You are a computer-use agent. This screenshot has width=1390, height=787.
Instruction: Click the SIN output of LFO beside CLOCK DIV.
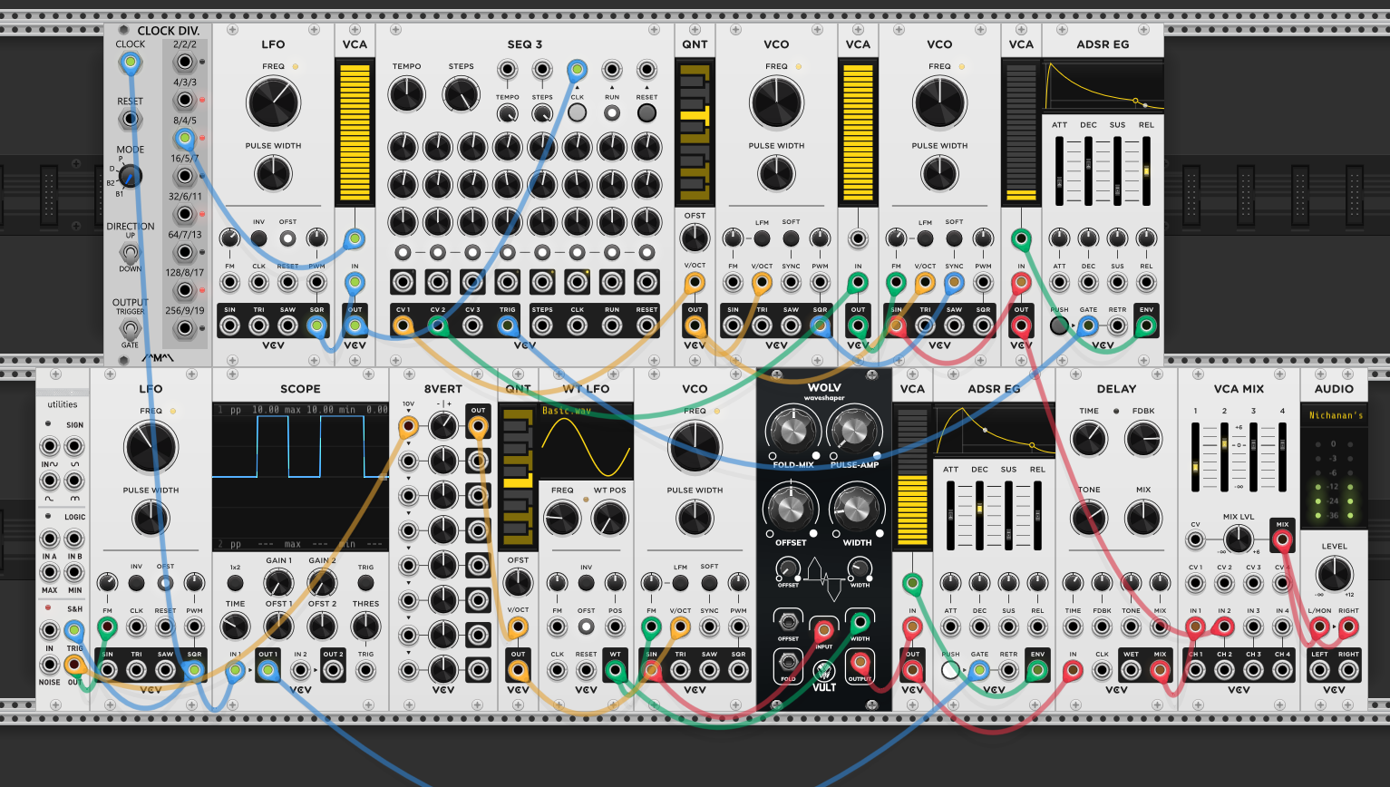coord(230,325)
